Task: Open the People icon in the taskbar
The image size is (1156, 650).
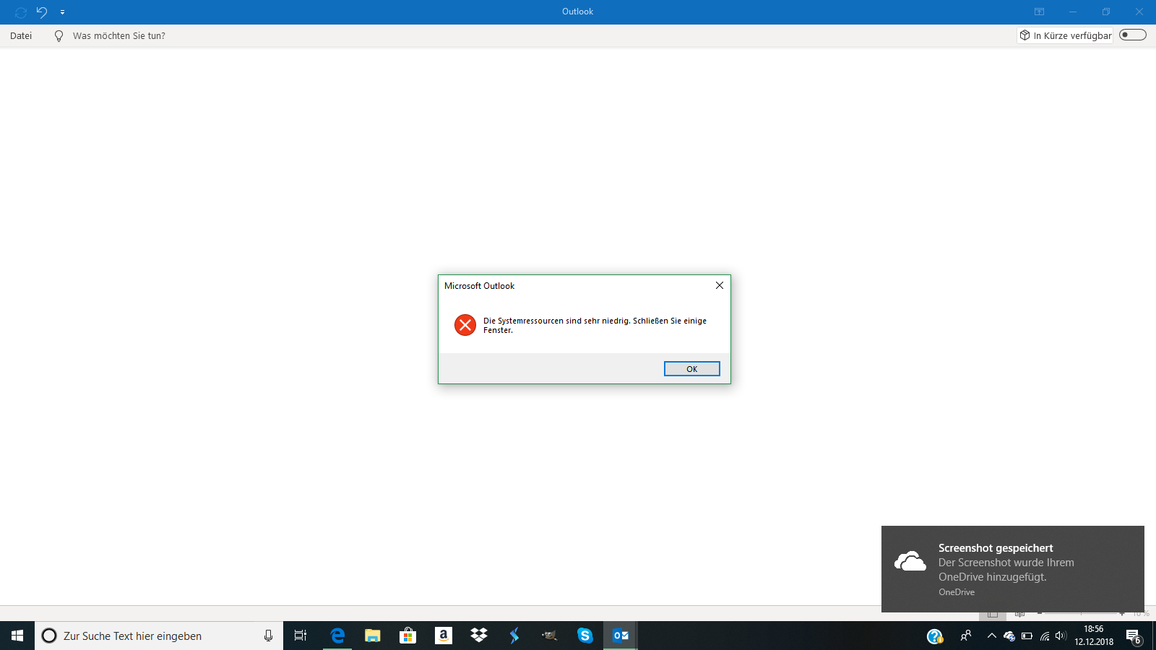Action: (x=966, y=636)
